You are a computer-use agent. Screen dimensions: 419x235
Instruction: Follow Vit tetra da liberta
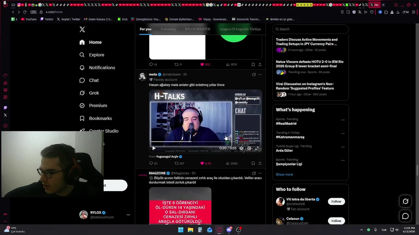click(x=336, y=201)
